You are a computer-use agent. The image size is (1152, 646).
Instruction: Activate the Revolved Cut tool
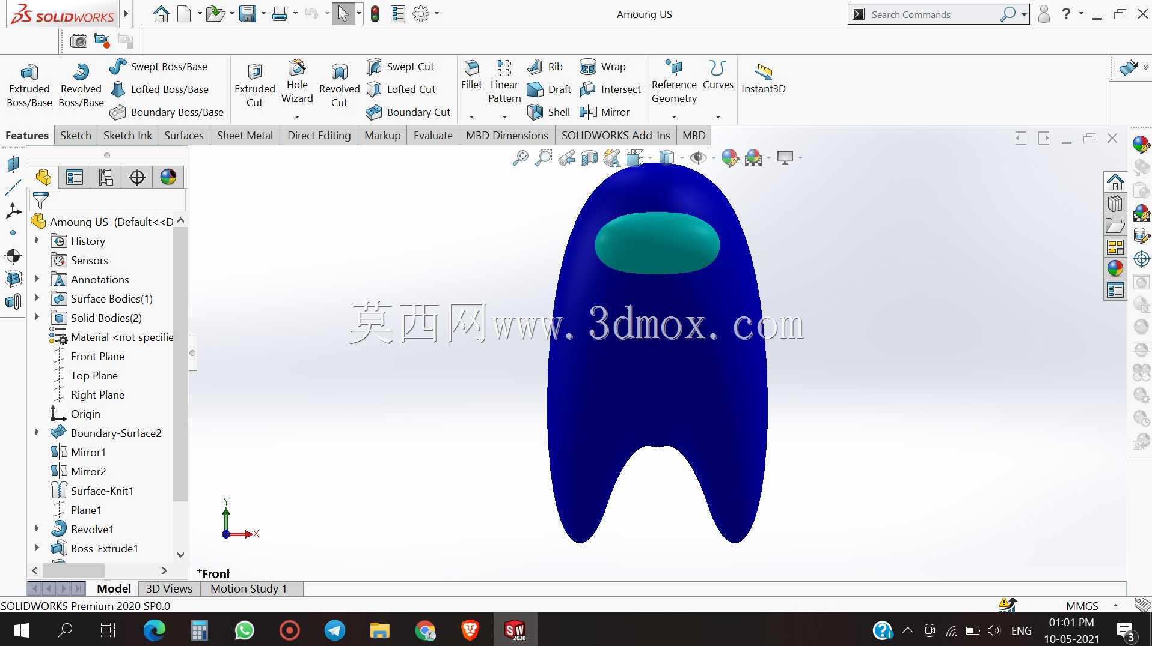tap(339, 86)
